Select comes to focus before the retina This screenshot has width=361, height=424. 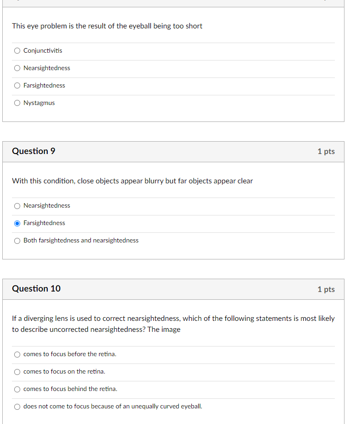click(x=17, y=354)
